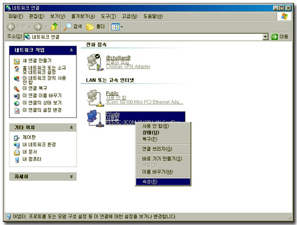Click the Chollian VPN Adapter text
Viewport: 297px width, 225px height.
pos(128,66)
